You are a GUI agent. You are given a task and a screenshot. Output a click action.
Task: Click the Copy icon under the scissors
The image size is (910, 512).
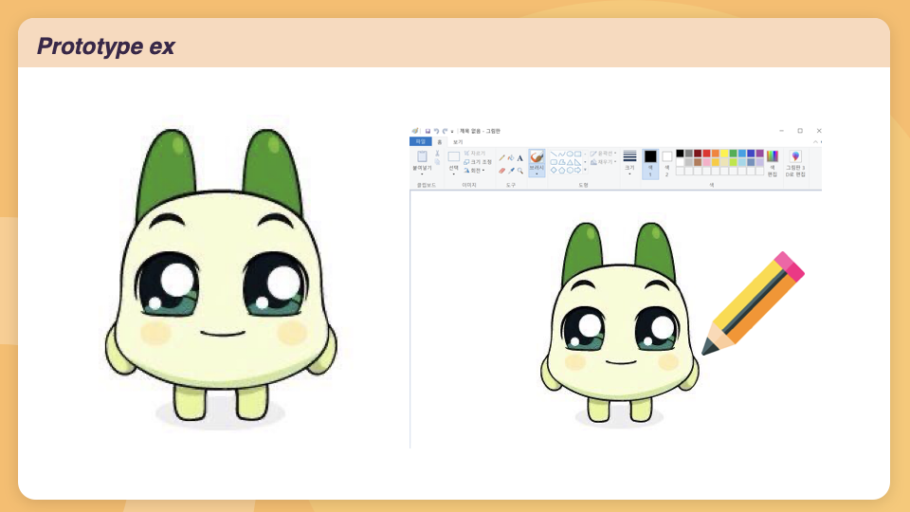click(437, 161)
